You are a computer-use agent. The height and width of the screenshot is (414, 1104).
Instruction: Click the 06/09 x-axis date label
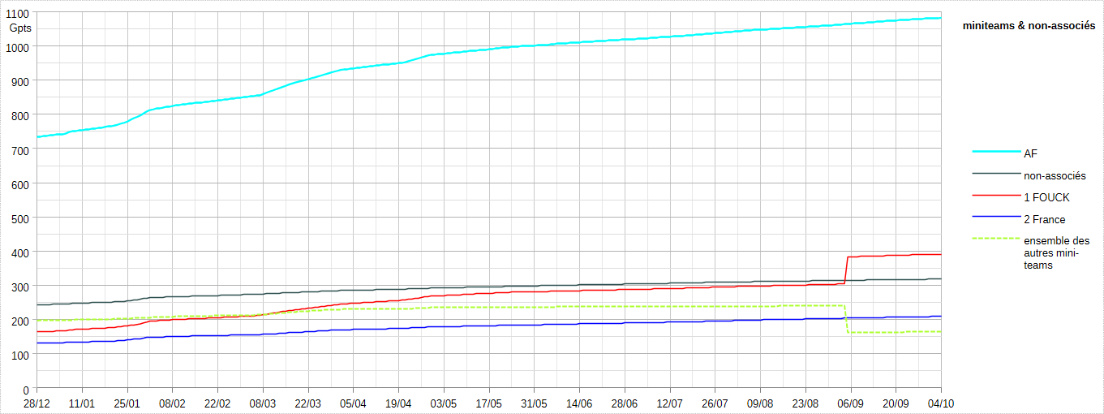(x=850, y=403)
